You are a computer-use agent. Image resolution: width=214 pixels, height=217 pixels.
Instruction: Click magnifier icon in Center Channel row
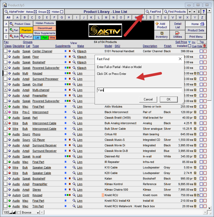(x=74, y=51)
